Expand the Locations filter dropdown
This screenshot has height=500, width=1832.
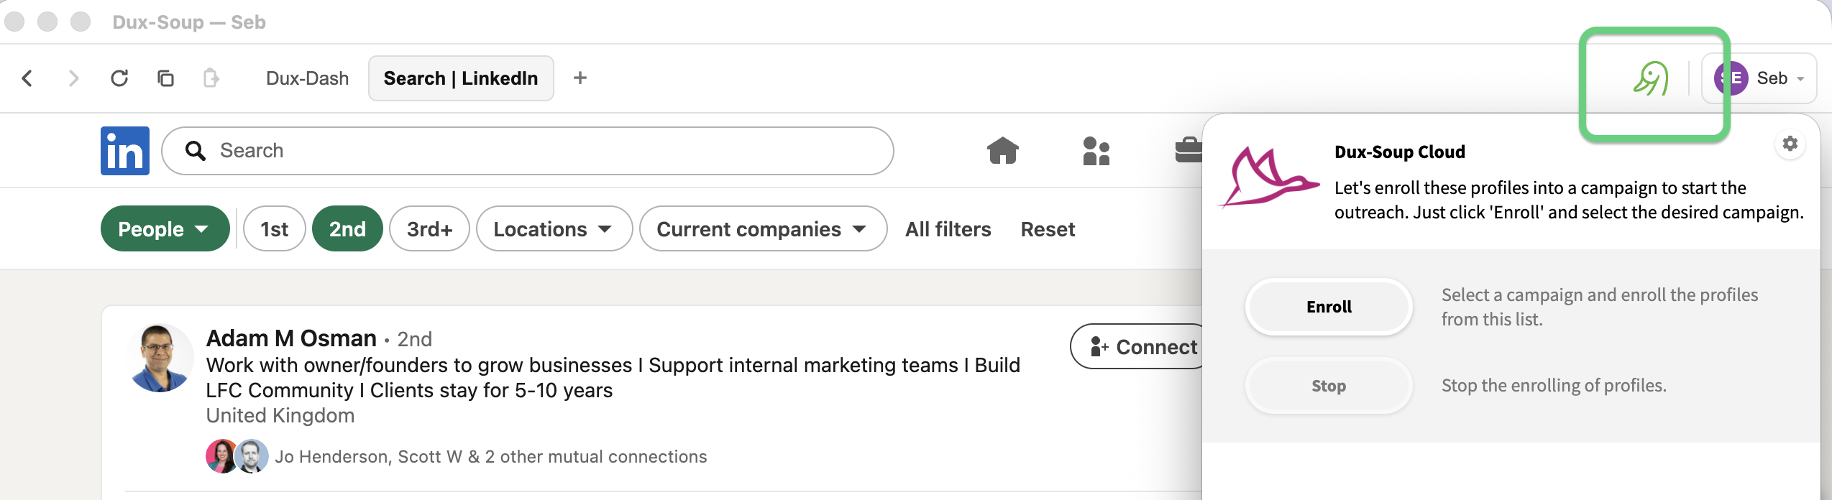coord(554,229)
